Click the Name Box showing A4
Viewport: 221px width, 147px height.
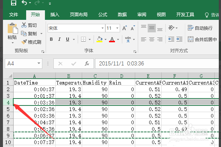click(24, 64)
